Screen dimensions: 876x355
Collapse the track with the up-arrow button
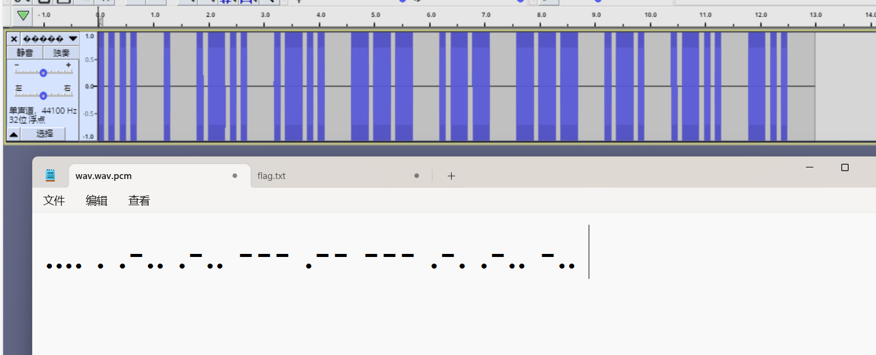click(14, 134)
